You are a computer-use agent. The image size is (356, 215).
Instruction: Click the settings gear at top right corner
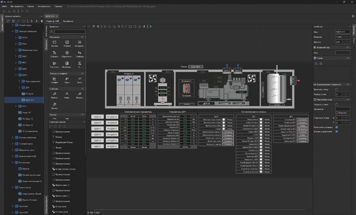[x=353, y=16]
